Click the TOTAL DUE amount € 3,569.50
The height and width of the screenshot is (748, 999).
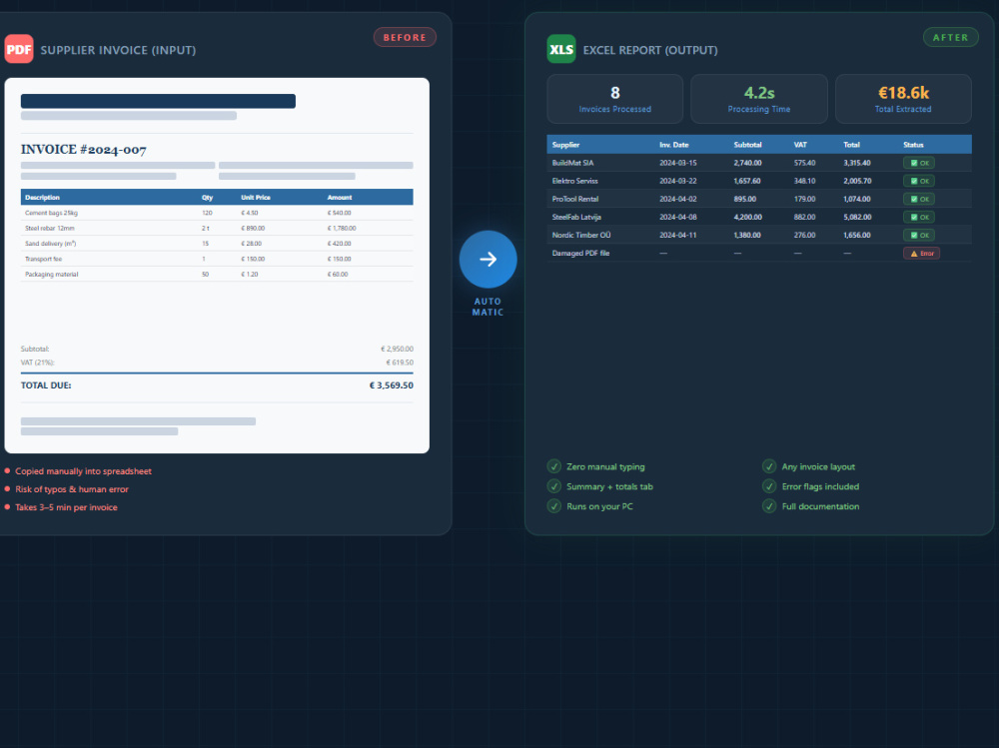click(x=392, y=385)
